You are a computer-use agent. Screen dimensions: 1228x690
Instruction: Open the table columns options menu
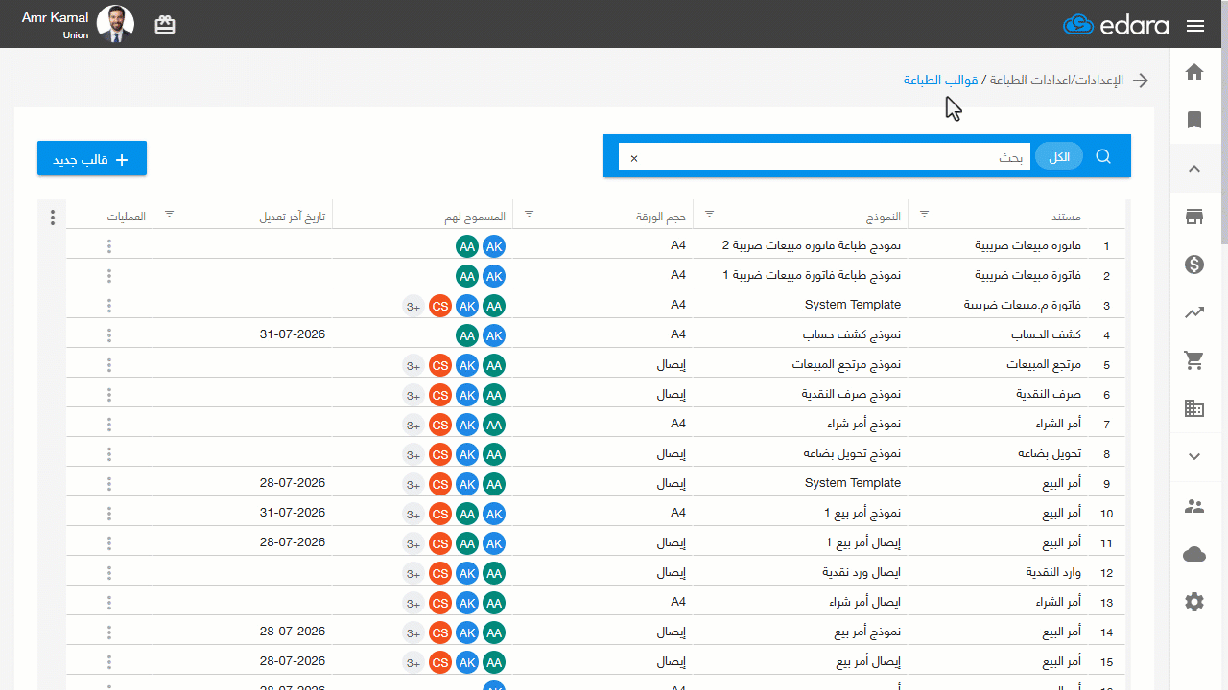coord(53,218)
